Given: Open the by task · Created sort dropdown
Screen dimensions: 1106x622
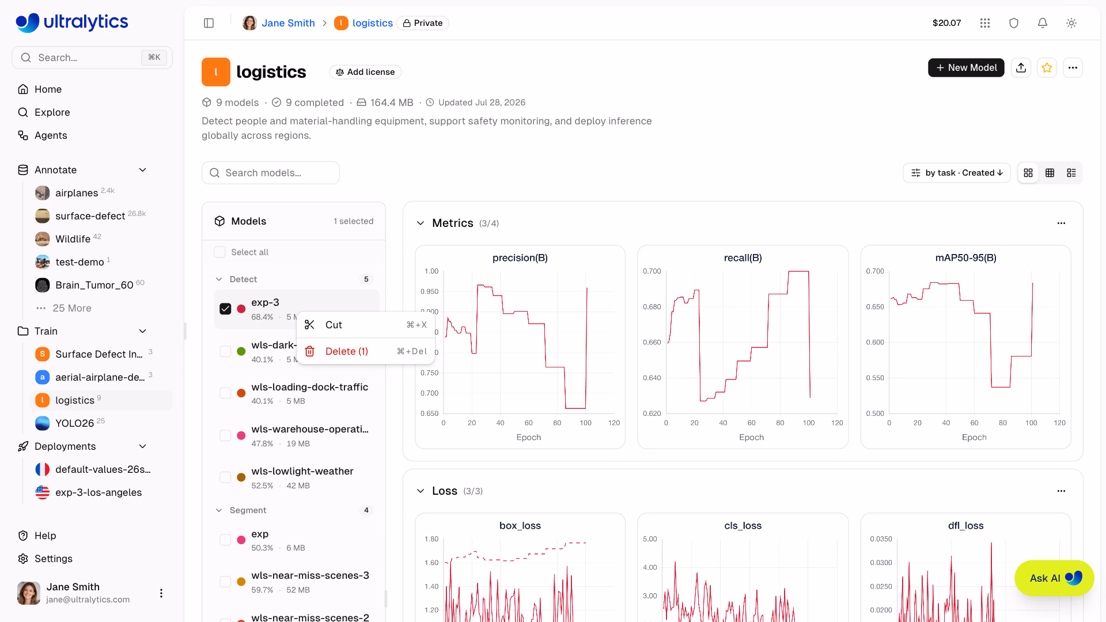Looking at the screenshot, I should pyautogui.click(x=957, y=173).
